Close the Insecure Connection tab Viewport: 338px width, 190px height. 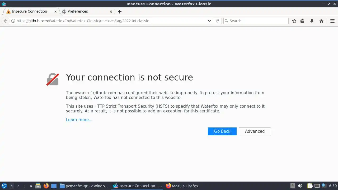(x=55, y=12)
